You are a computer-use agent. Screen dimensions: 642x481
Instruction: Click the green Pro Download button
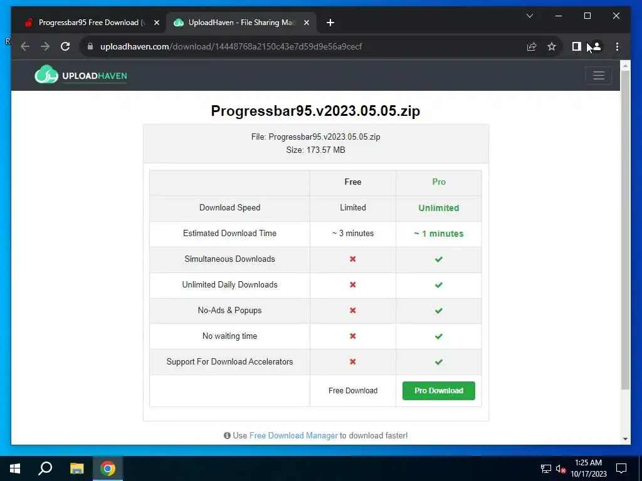[438, 391]
